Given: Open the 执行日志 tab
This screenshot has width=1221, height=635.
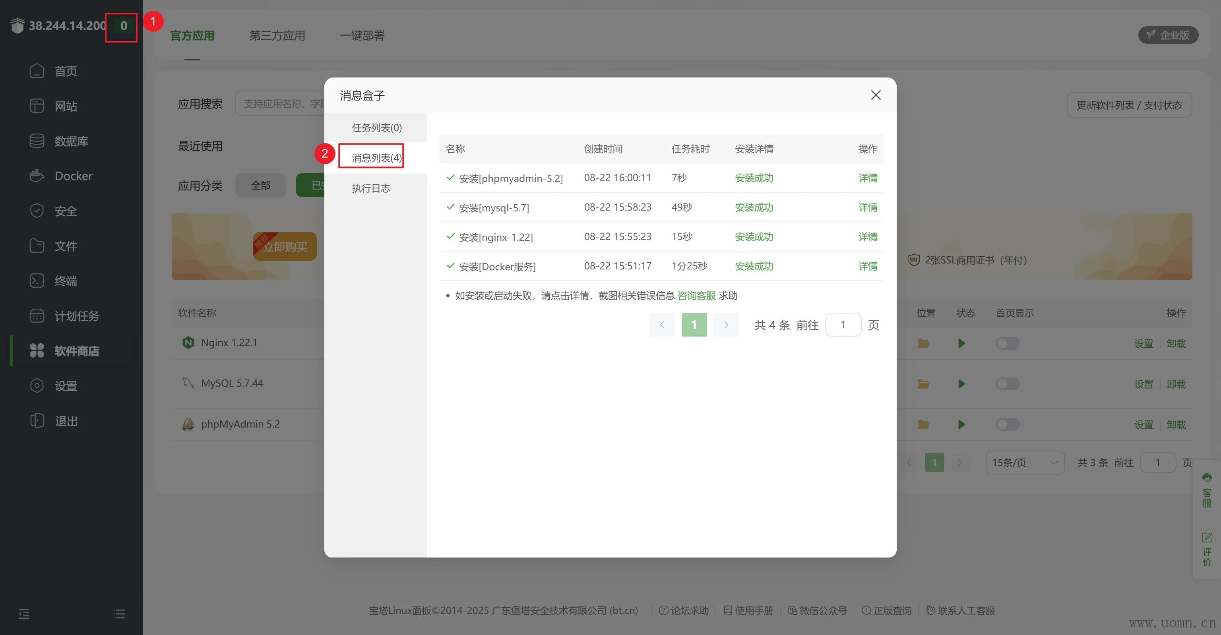Looking at the screenshot, I should pyautogui.click(x=371, y=188).
